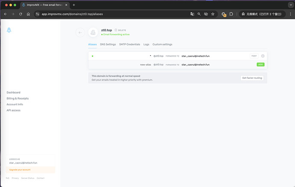Expand the tab search dropdown at top left
Screen dimensions: 295x187
[x=289, y=5]
